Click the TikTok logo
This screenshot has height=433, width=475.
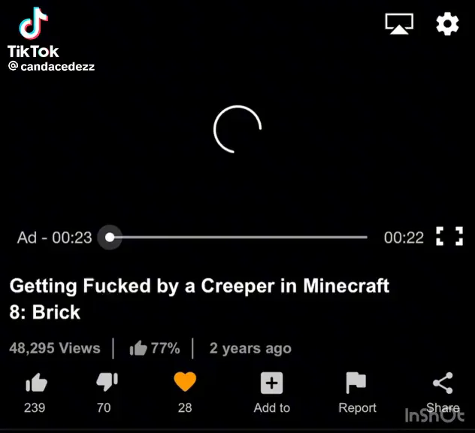pos(33,32)
